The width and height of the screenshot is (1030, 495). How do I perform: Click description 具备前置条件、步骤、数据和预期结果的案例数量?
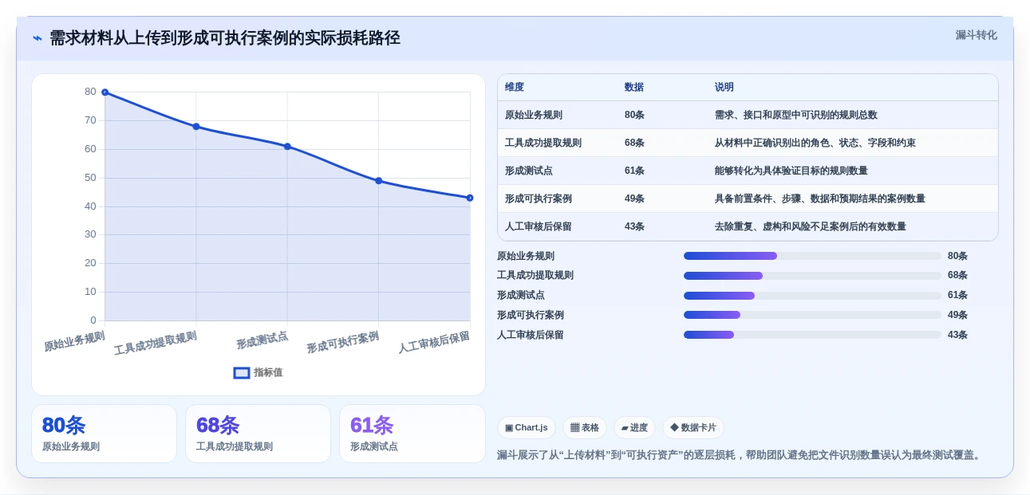[x=820, y=198]
